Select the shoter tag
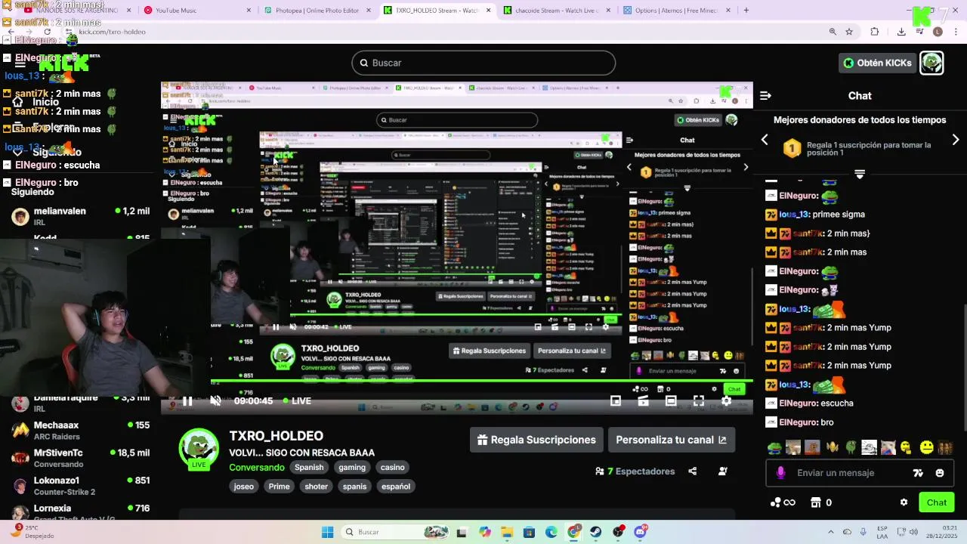Image resolution: width=967 pixels, height=544 pixels. pyautogui.click(x=317, y=487)
